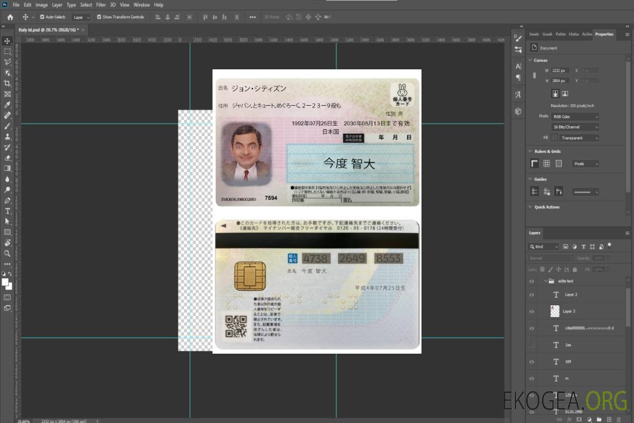The image size is (634, 423).
Task: Click the landscape orientation canvas button
Action: [x=564, y=93]
